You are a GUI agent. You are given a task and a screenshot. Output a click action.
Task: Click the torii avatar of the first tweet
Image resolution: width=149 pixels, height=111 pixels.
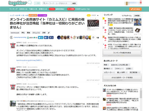[x=13, y=45]
